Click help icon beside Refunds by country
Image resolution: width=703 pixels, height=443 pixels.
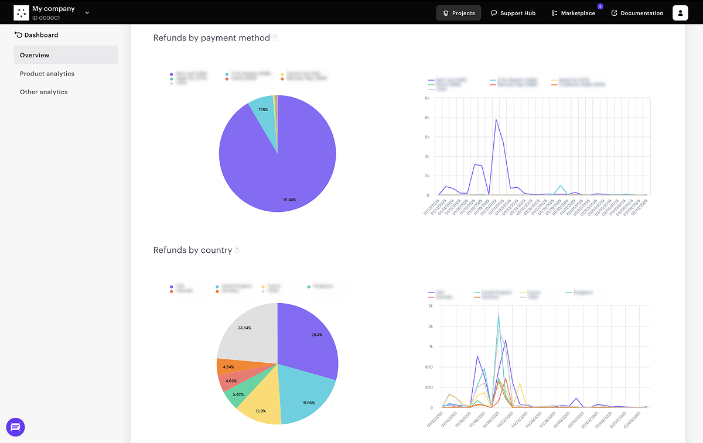point(237,250)
